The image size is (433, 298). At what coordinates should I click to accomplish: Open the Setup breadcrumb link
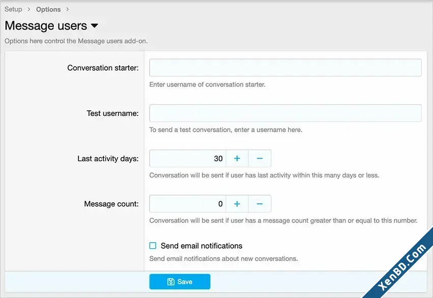pyautogui.click(x=13, y=9)
